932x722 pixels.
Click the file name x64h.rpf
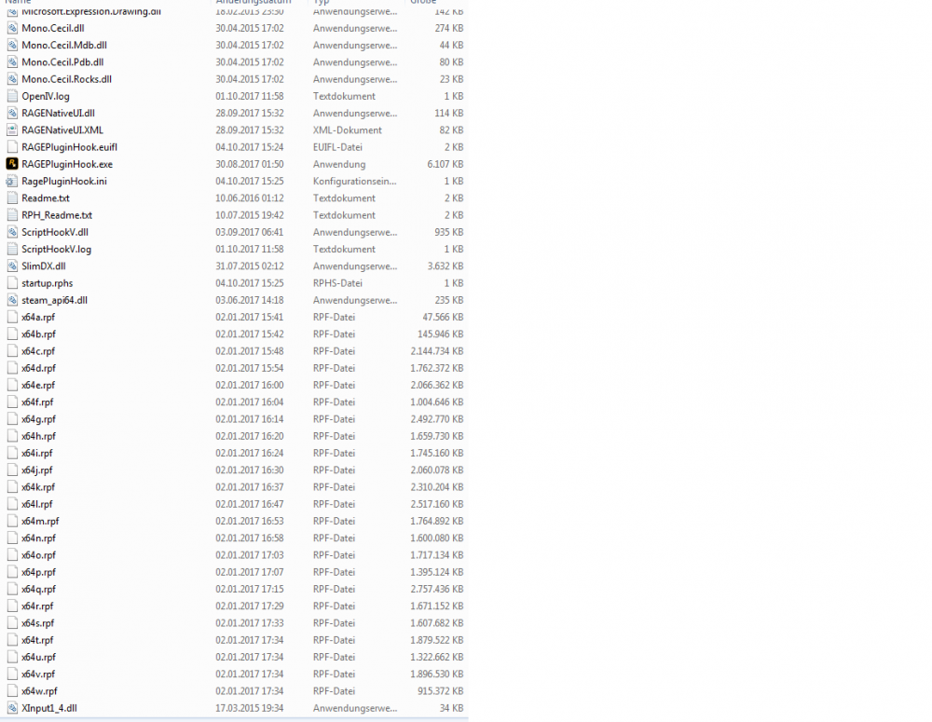point(38,436)
